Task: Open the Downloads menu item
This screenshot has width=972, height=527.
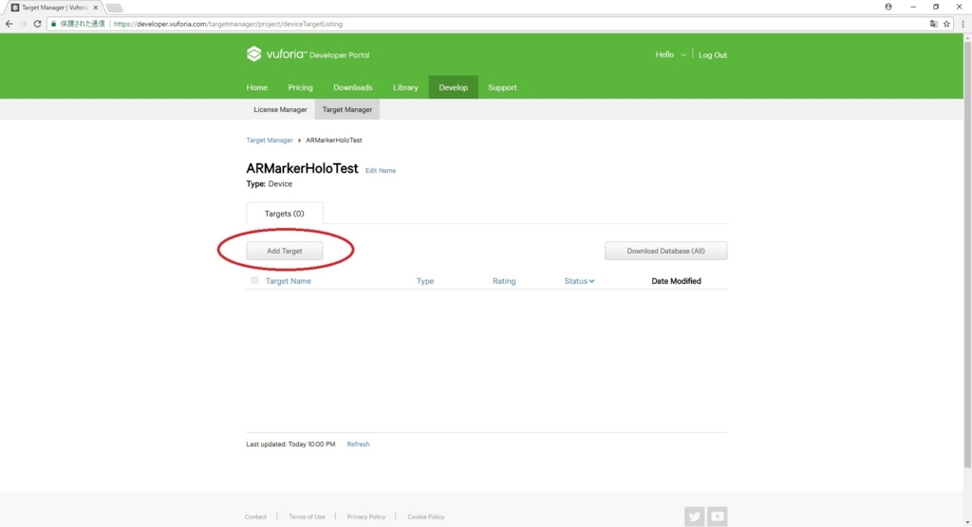Action: coord(353,87)
